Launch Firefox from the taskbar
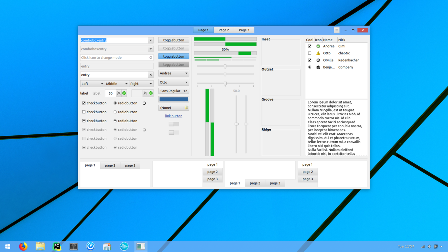The width and height of the screenshot is (448, 252). coord(23,246)
